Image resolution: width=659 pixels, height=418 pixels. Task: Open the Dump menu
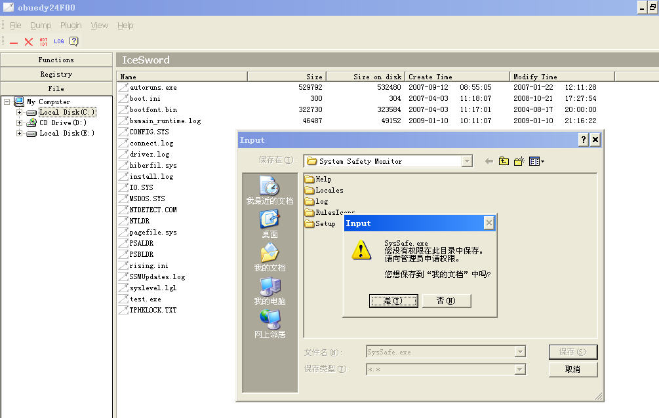tap(41, 26)
